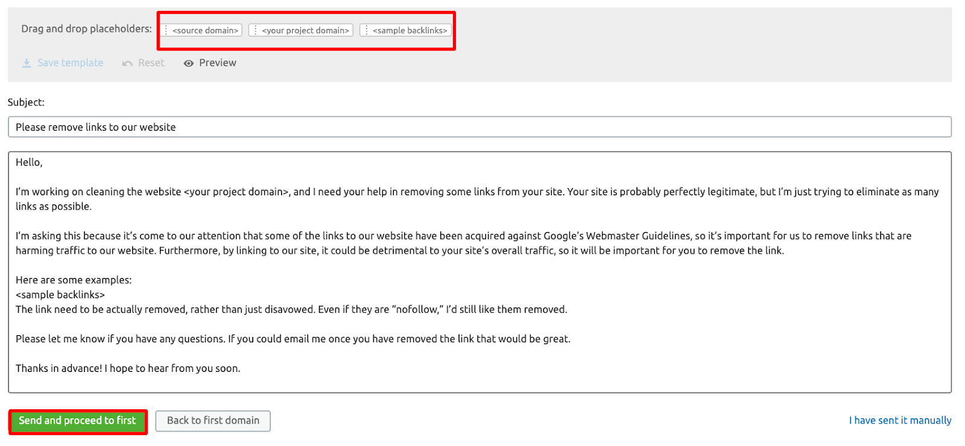The height and width of the screenshot is (446, 965).
Task: Open the email Preview via its label
Action: click(x=218, y=63)
